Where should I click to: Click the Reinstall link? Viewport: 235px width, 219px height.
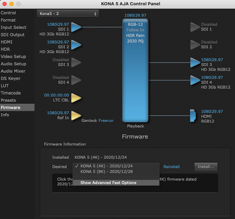coord(172,167)
